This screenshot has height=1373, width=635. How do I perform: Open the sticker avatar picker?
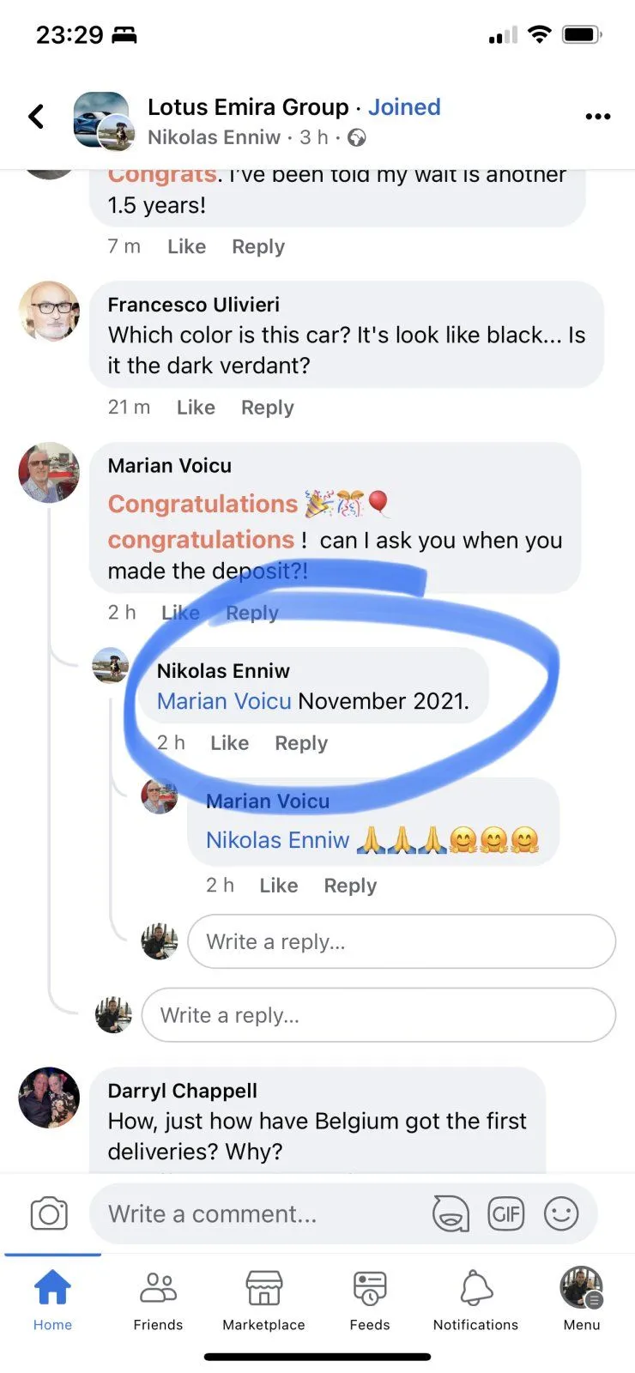coord(451,1213)
